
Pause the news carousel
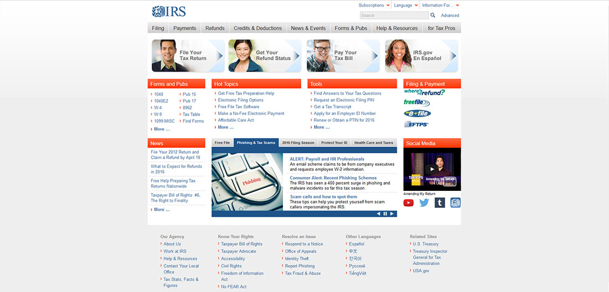(x=385, y=213)
